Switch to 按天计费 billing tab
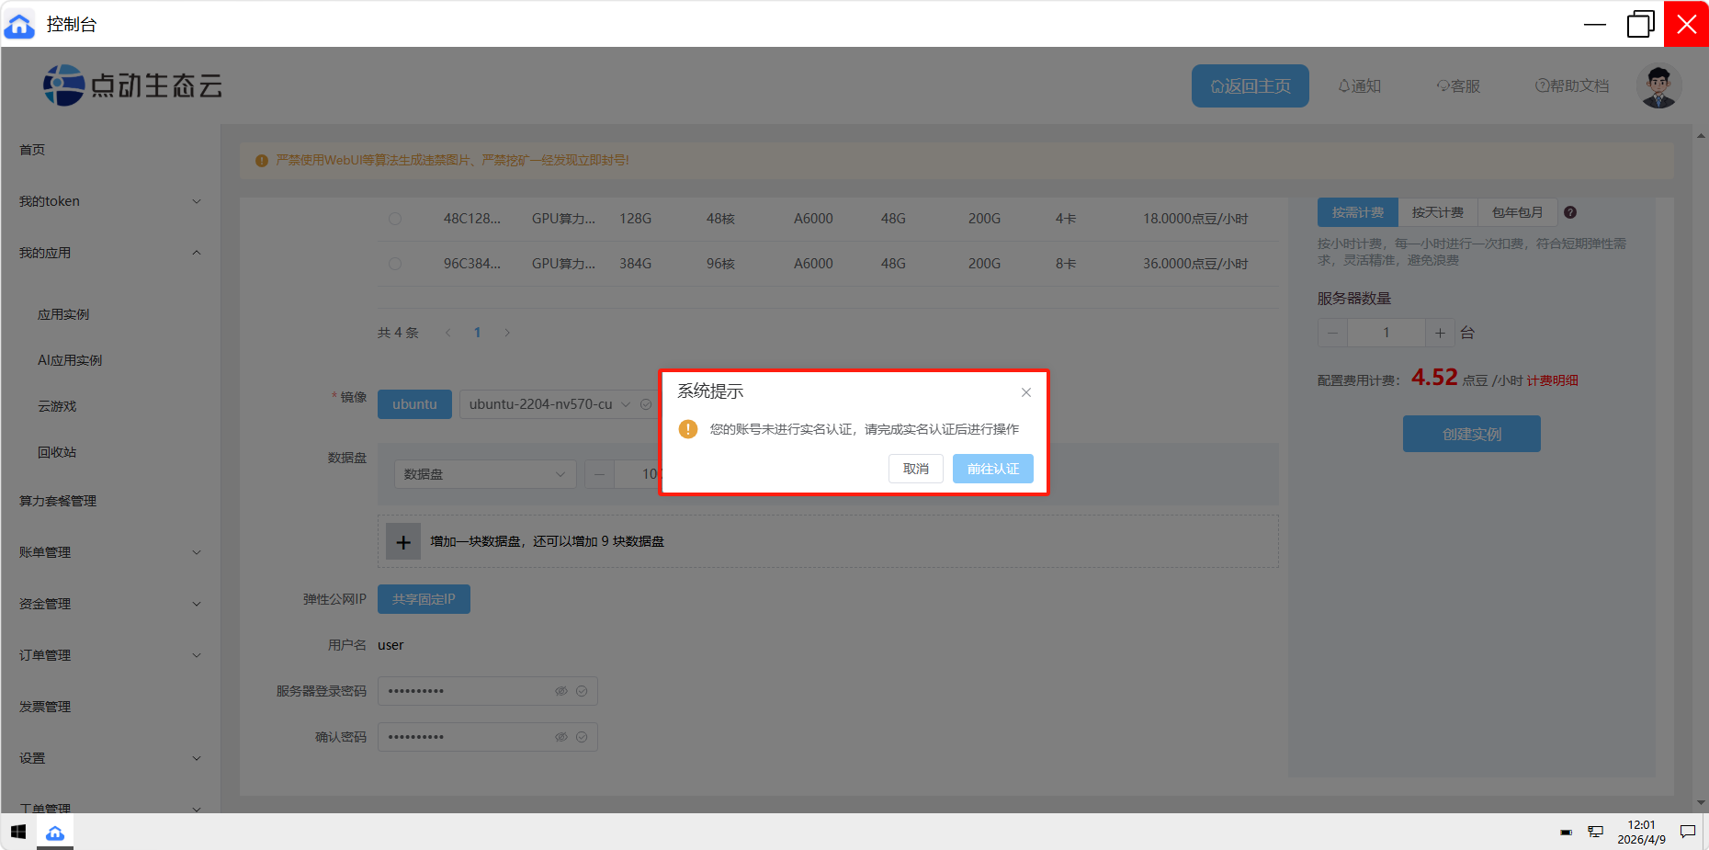Screen dimensions: 1709x850 click(x=1437, y=212)
